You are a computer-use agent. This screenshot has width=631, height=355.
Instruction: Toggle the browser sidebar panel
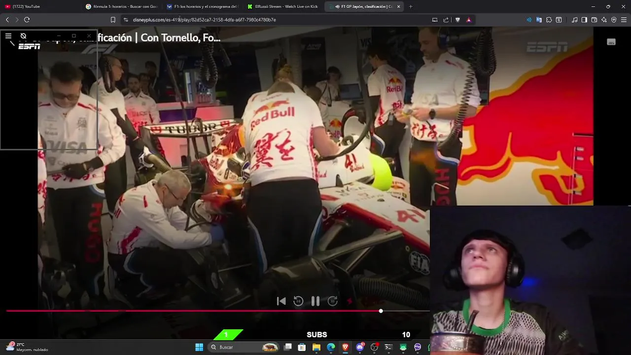click(584, 20)
